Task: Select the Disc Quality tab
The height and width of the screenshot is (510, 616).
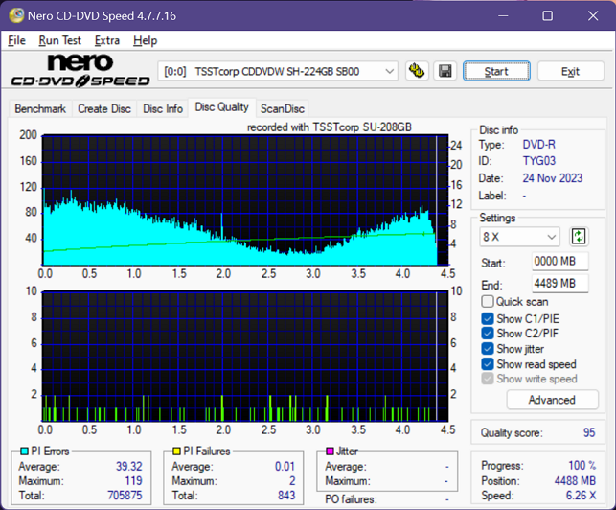Action: 221,107
